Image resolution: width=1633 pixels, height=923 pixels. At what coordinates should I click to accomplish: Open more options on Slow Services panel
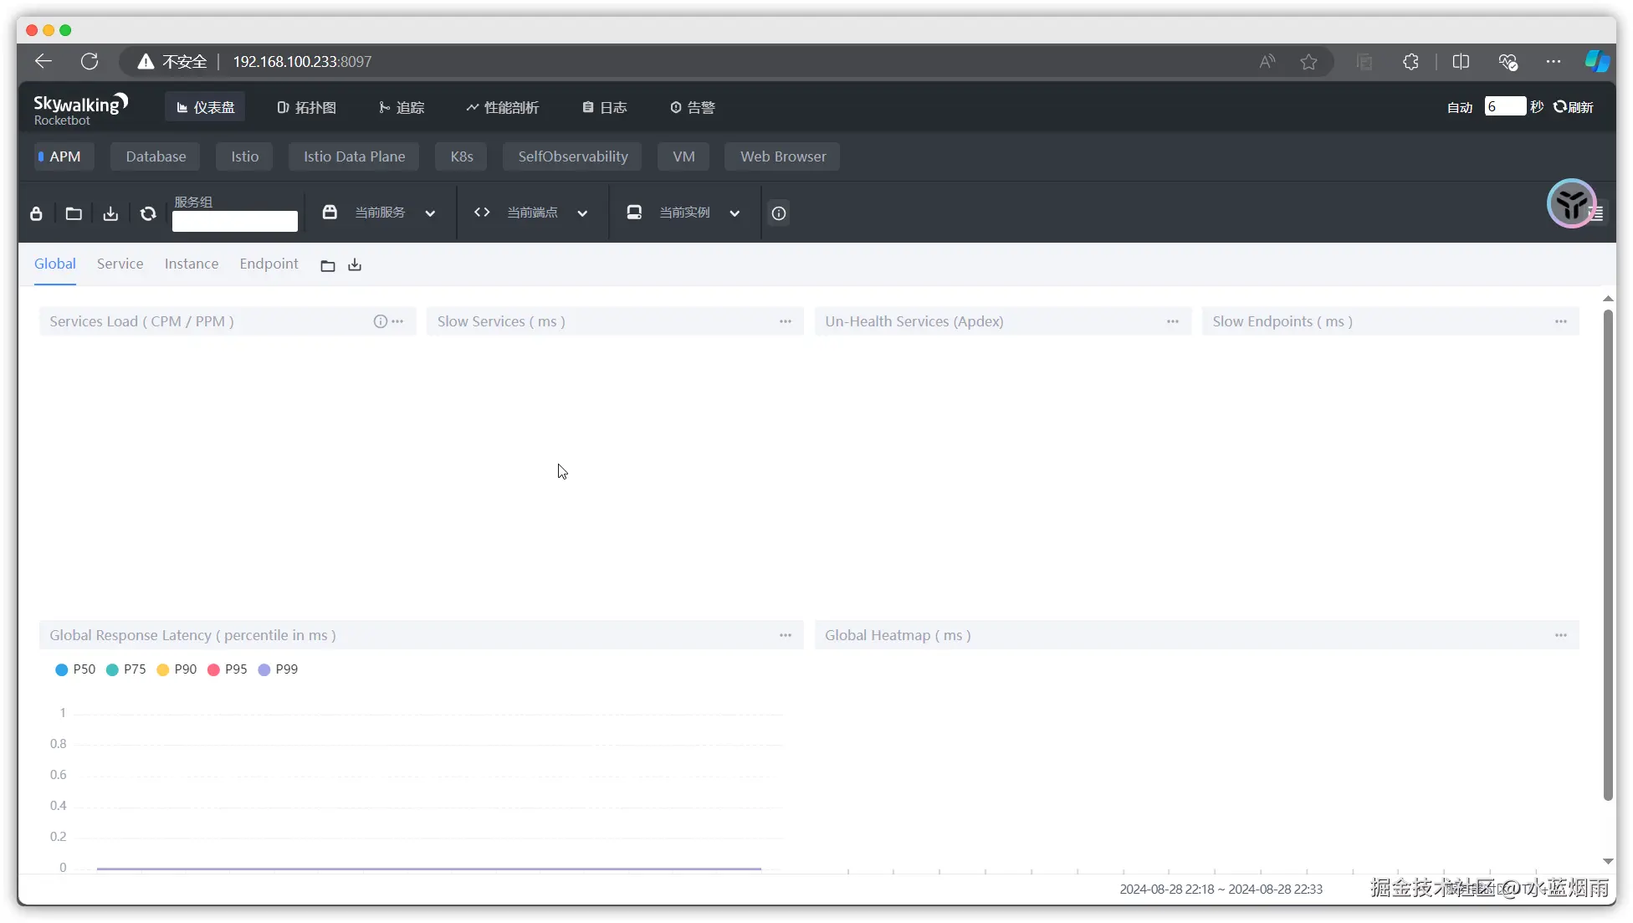pyautogui.click(x=785, y=321)
